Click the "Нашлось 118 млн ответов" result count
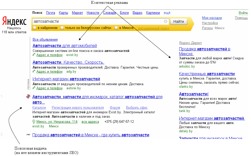The height and width of the screenshot is (156, 251). coord(14,30)
